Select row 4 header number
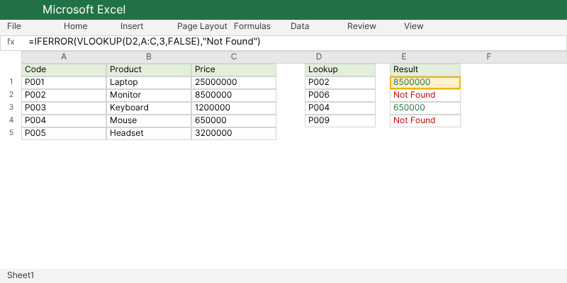This screenshot has width=567, height=283. point(11,120)
